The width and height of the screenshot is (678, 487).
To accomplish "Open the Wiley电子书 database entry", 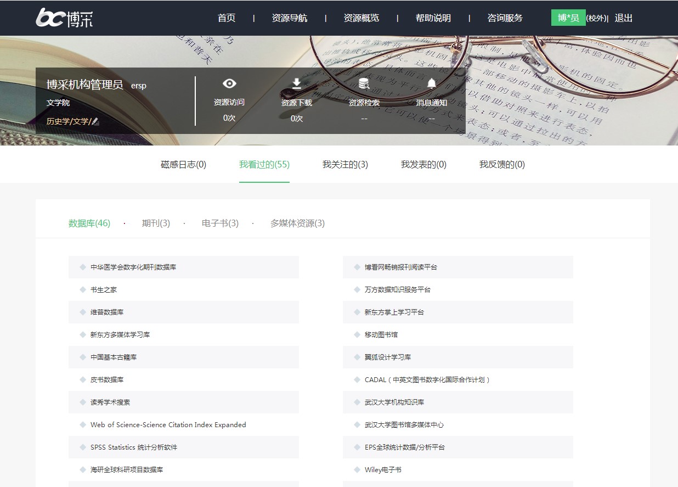I will (383, 470).
